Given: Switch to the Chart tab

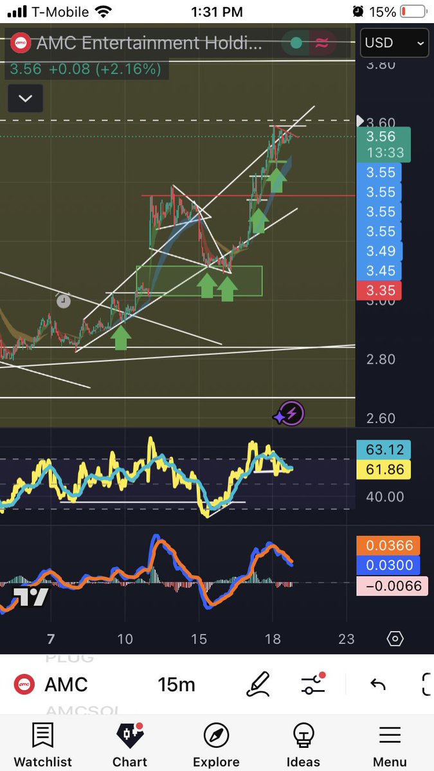Looking at the screenshot, I should click(x=130, y=745).
